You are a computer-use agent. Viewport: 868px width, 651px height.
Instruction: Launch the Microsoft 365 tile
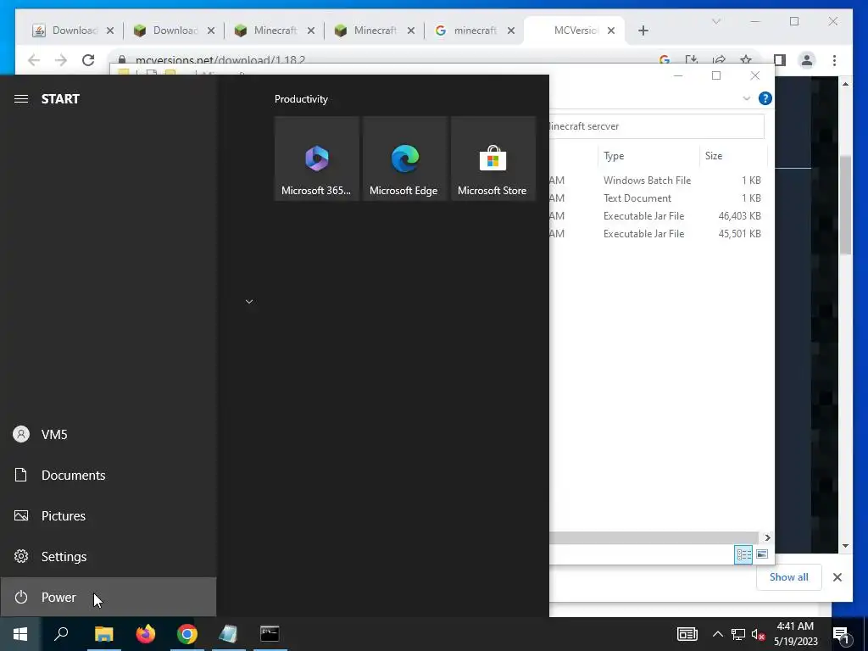tap(317, 159)
